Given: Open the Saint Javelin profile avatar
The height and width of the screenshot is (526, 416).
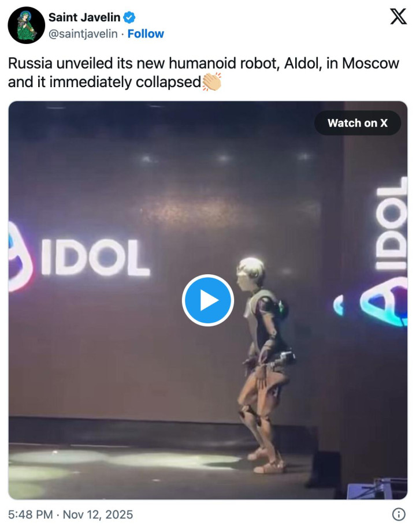Looking at the screenshot, I should [26, 25].
